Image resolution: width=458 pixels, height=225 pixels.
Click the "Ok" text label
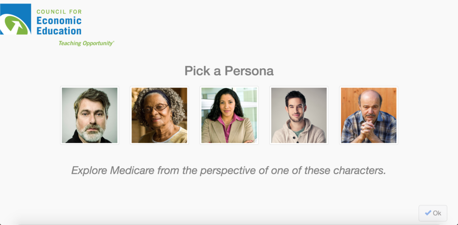(x=437, y=213)
